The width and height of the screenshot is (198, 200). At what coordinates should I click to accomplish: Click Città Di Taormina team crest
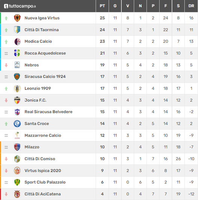[x=17, y=30]
